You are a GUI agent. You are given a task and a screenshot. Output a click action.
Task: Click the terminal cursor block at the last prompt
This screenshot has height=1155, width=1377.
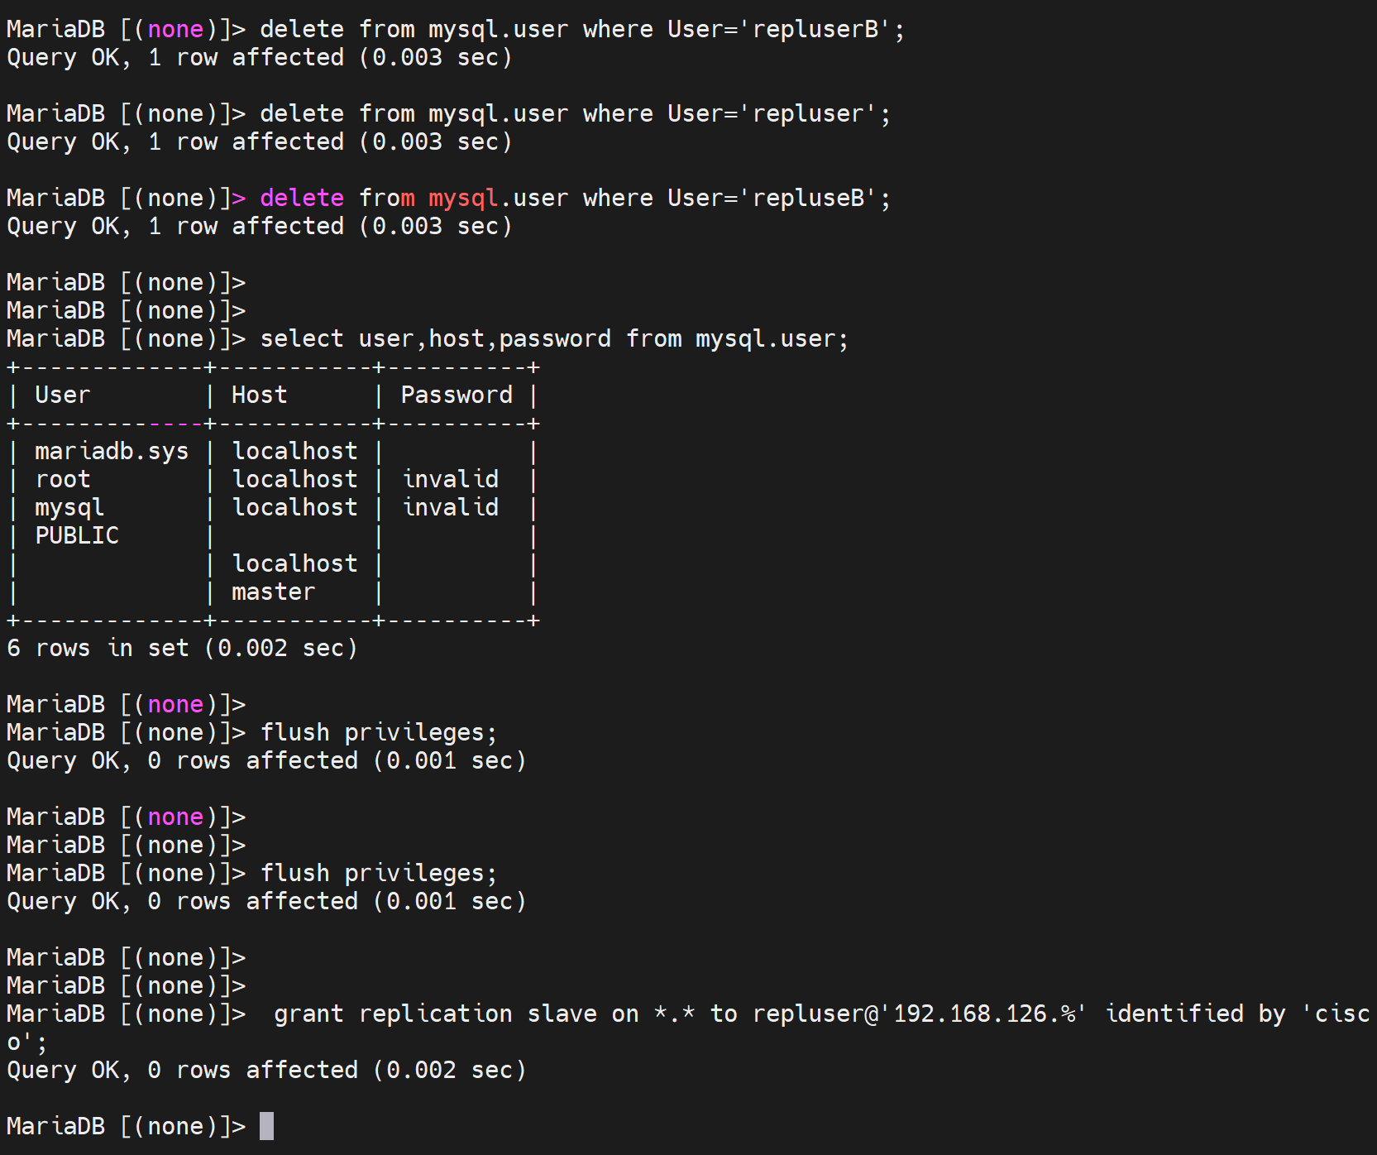(x=266, y=1126)
